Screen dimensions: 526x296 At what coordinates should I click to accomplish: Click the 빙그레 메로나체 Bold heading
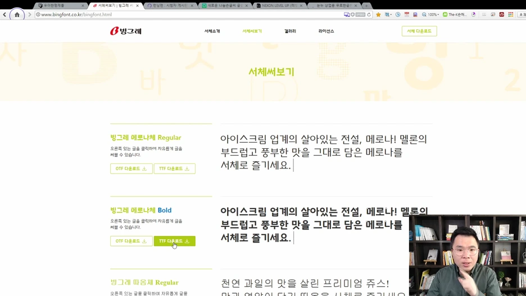pos(141,210)
